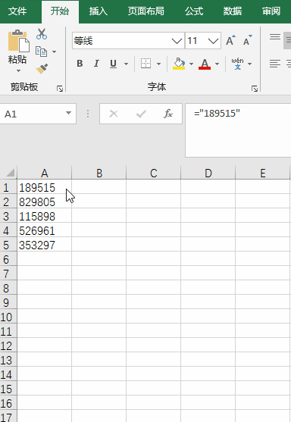Confirm formula entry checkmark
This screenshot has height=422, width=291.
point(141,114)
